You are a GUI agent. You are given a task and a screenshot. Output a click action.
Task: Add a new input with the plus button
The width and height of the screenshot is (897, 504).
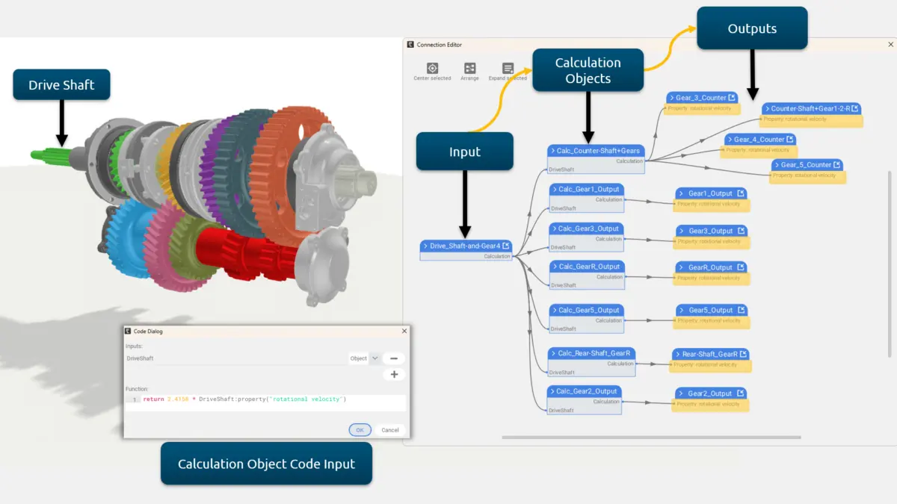coord(394,374)
